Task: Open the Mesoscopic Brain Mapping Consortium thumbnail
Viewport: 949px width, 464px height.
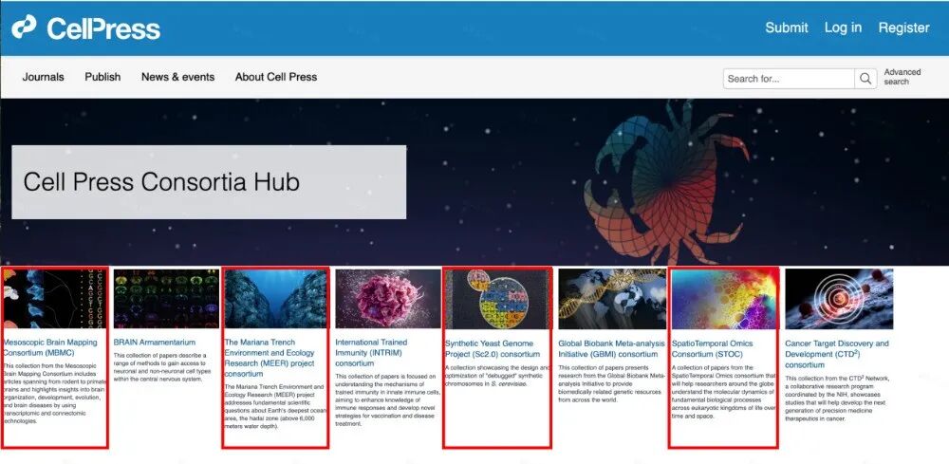Action: pos(54,299)
